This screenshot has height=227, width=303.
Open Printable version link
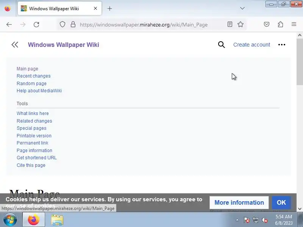tap(34, 136)
